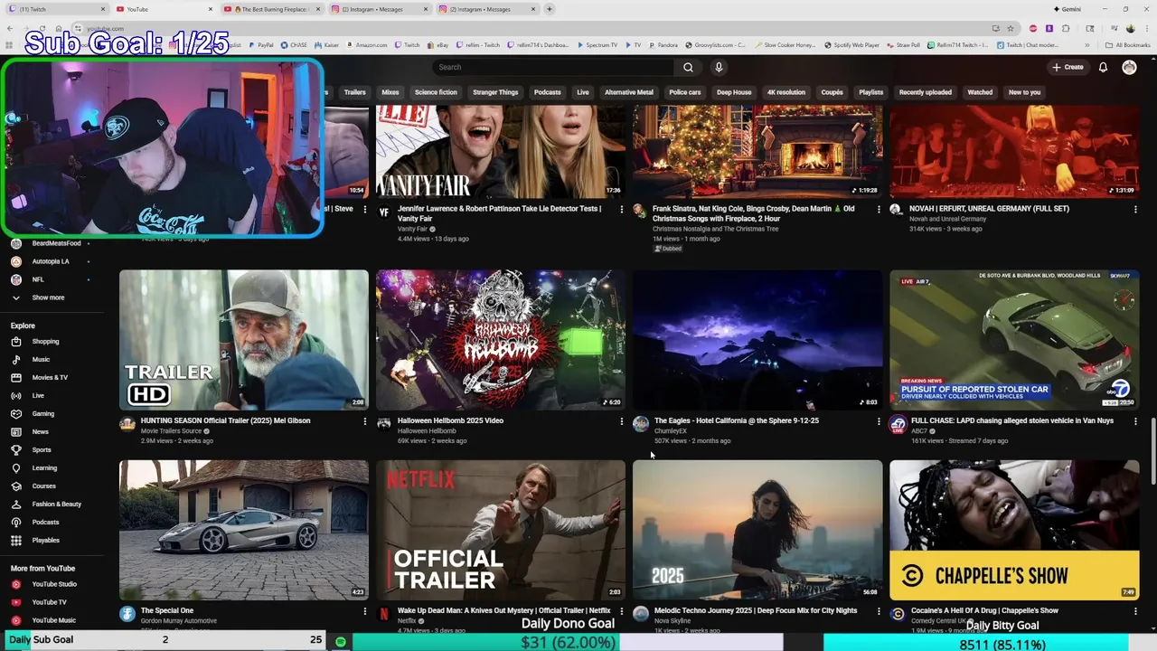The width and height of the screenshot is (1157, 651).
Task: Click the search magnifier button
Action: (688, 67)
